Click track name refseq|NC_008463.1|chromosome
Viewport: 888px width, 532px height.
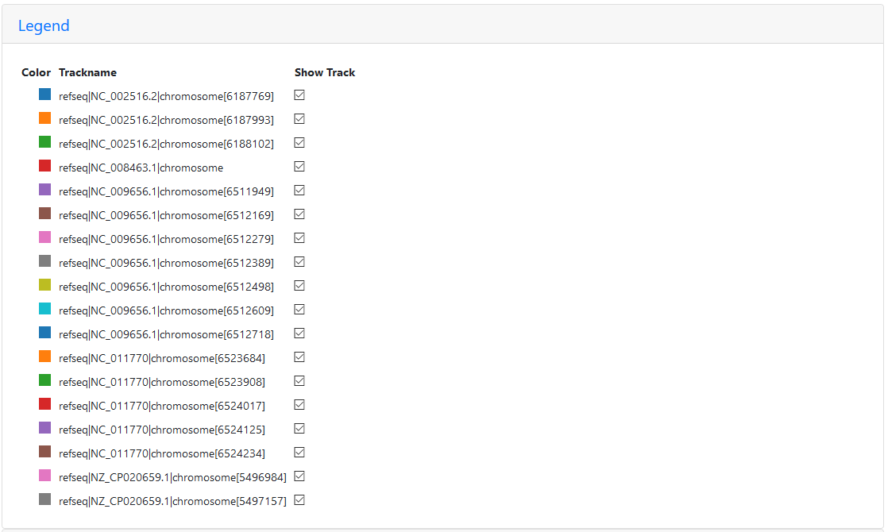pos(141,168)
